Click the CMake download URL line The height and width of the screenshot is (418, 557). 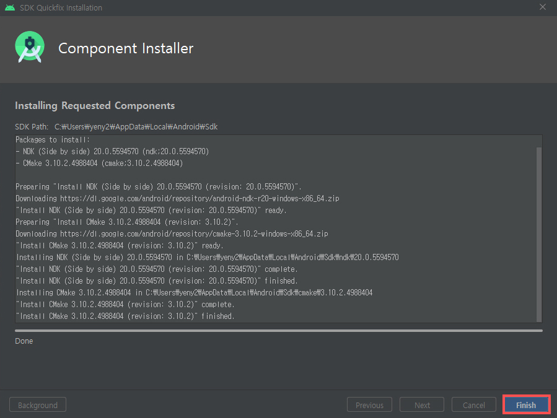click(172, 233)
